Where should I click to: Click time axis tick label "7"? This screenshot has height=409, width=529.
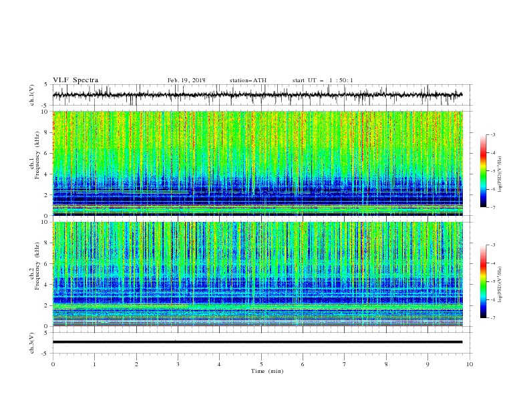tap(345, 364)
